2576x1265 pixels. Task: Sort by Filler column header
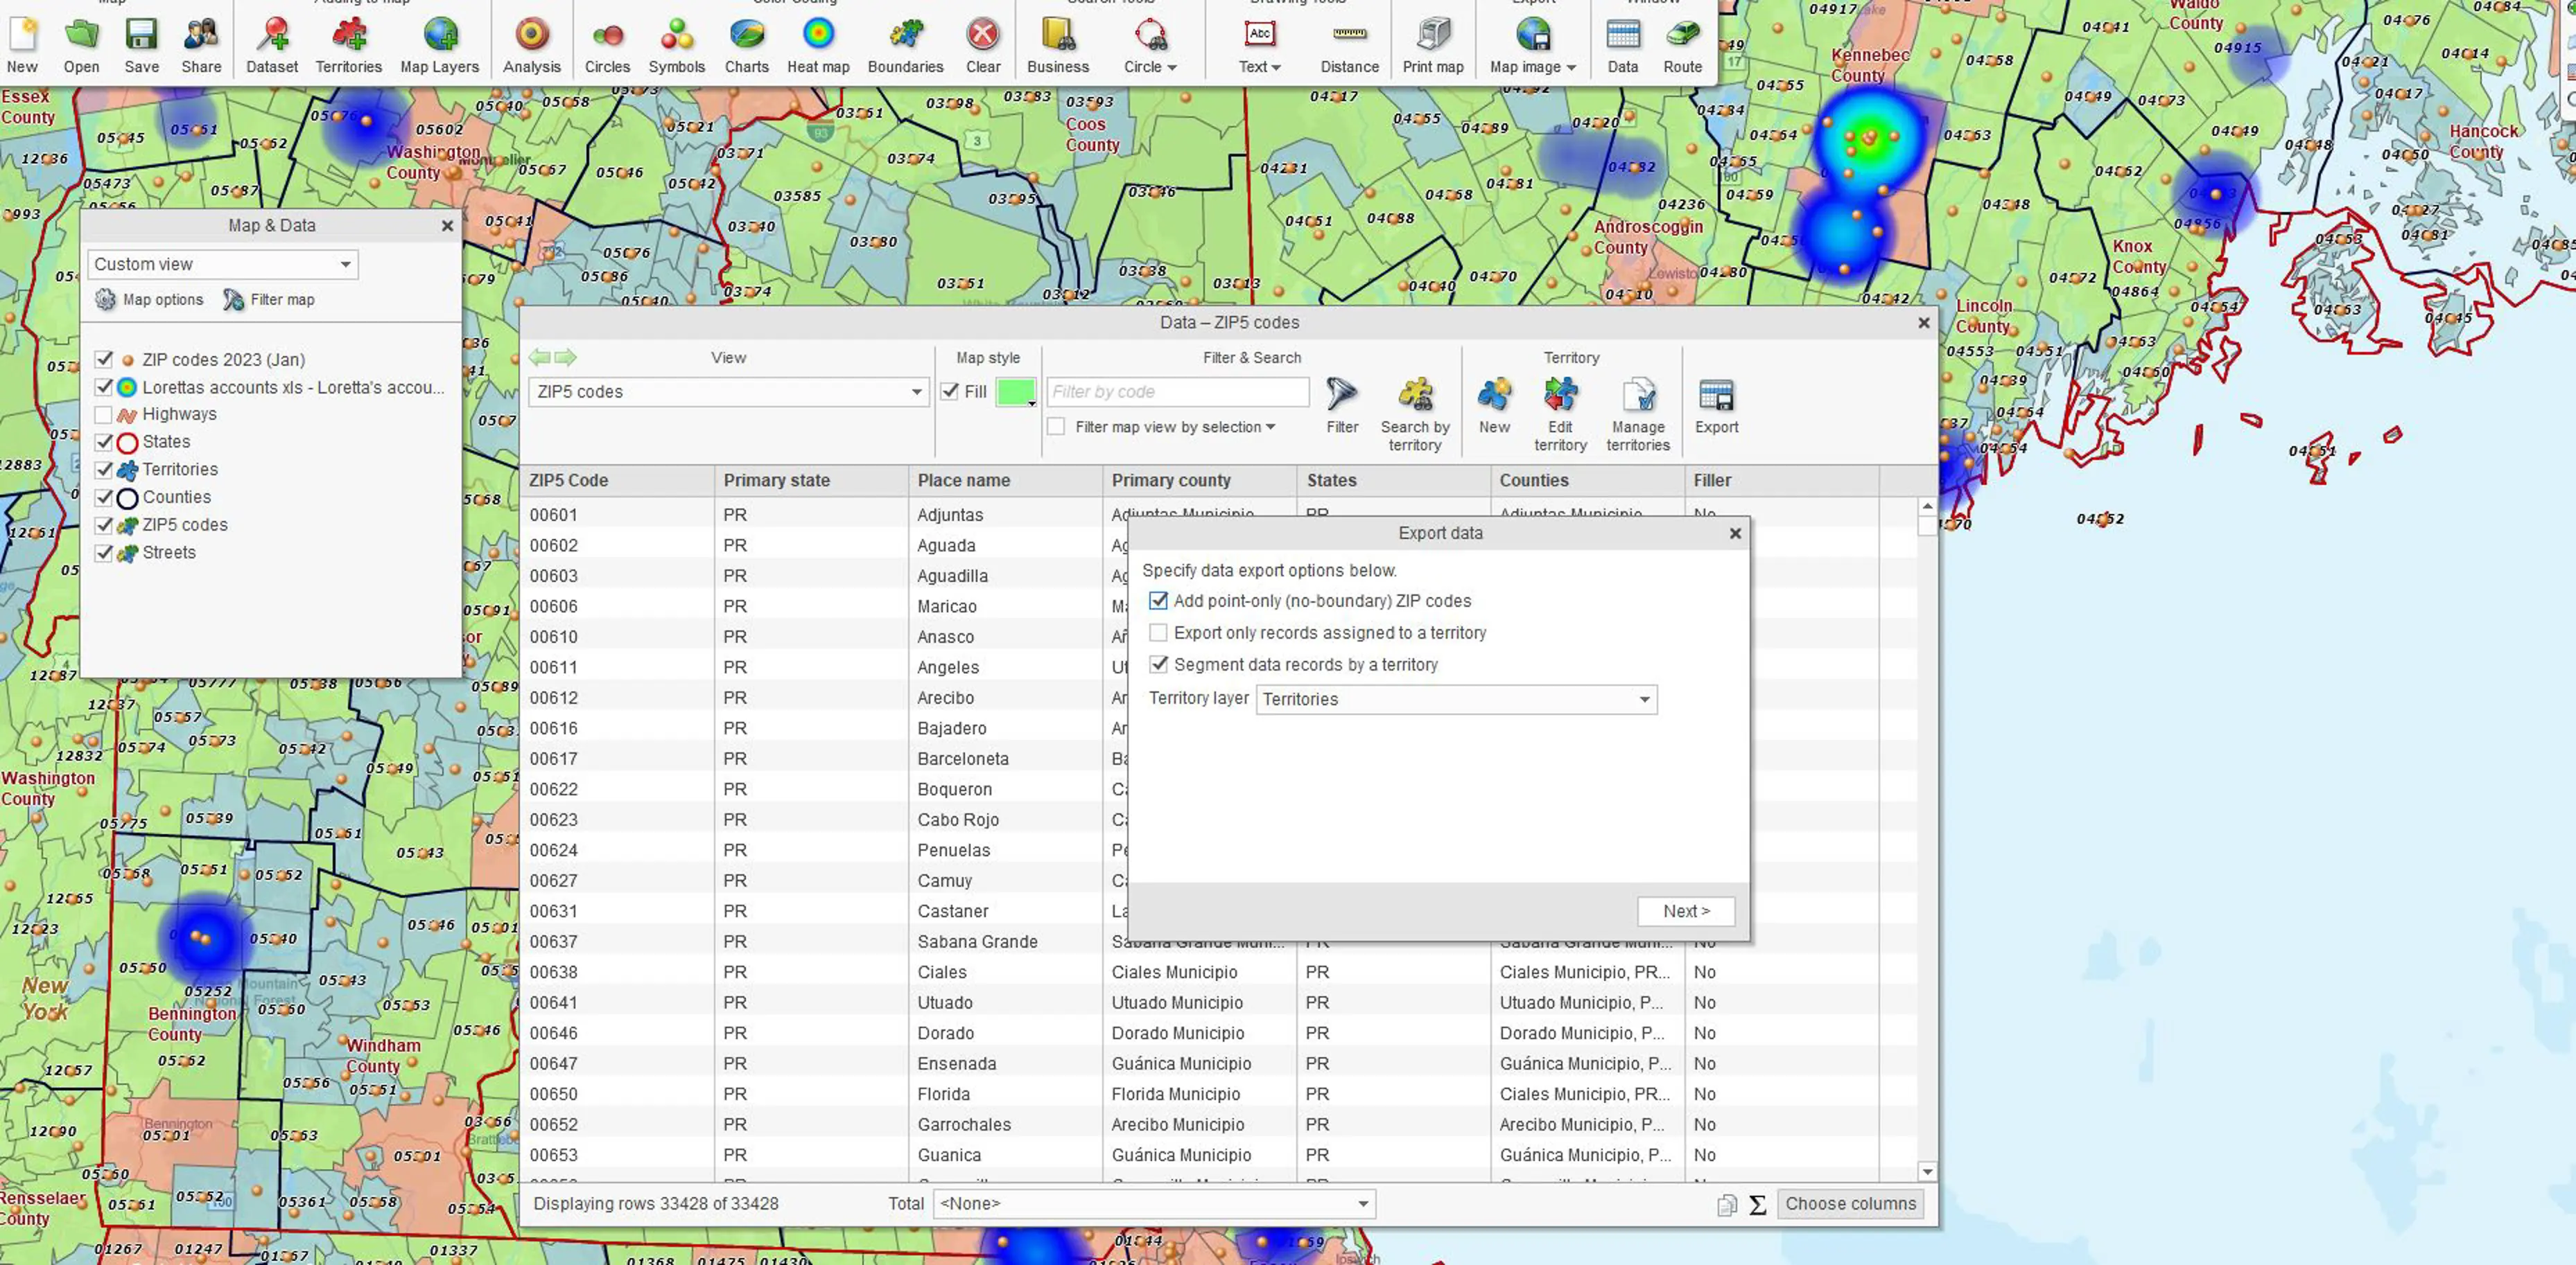tap(1781, 481)
